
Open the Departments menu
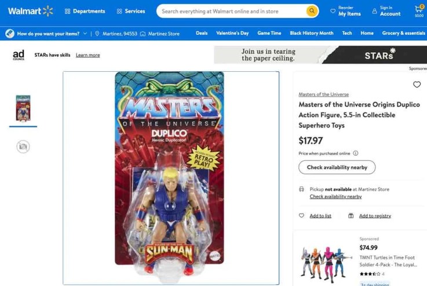point(85,11)
